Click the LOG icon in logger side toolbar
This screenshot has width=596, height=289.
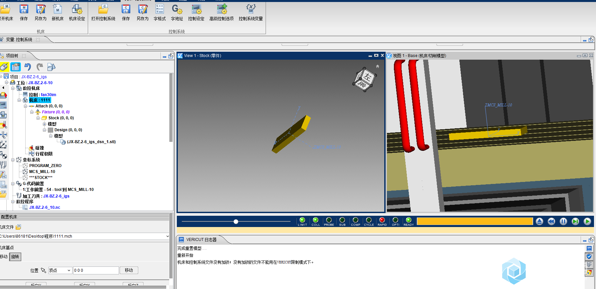589,248
